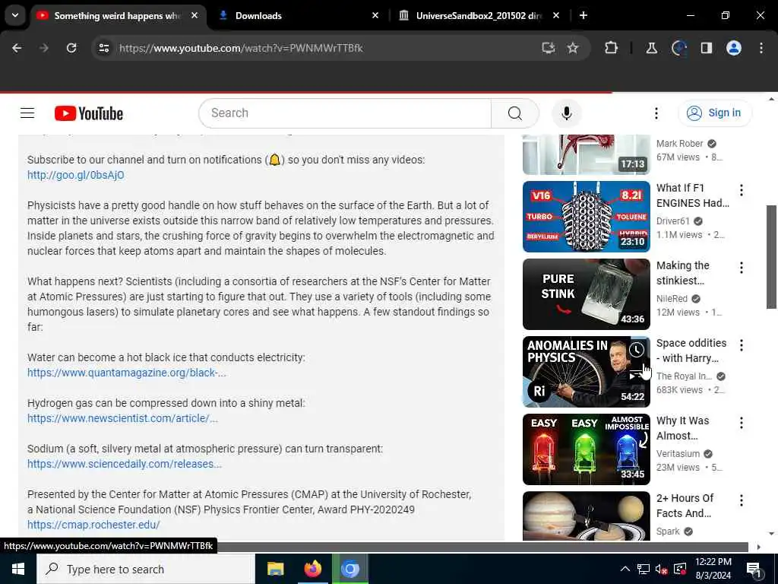
Task: Toggle the browser side panel
Action: 706,48
